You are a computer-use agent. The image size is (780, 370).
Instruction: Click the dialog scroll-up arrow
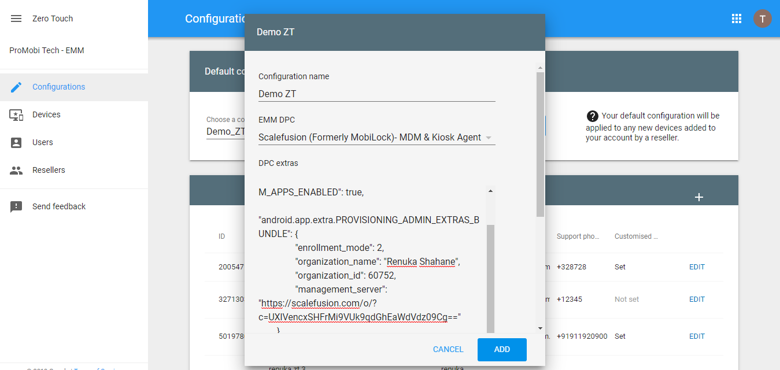coord(540,67)
